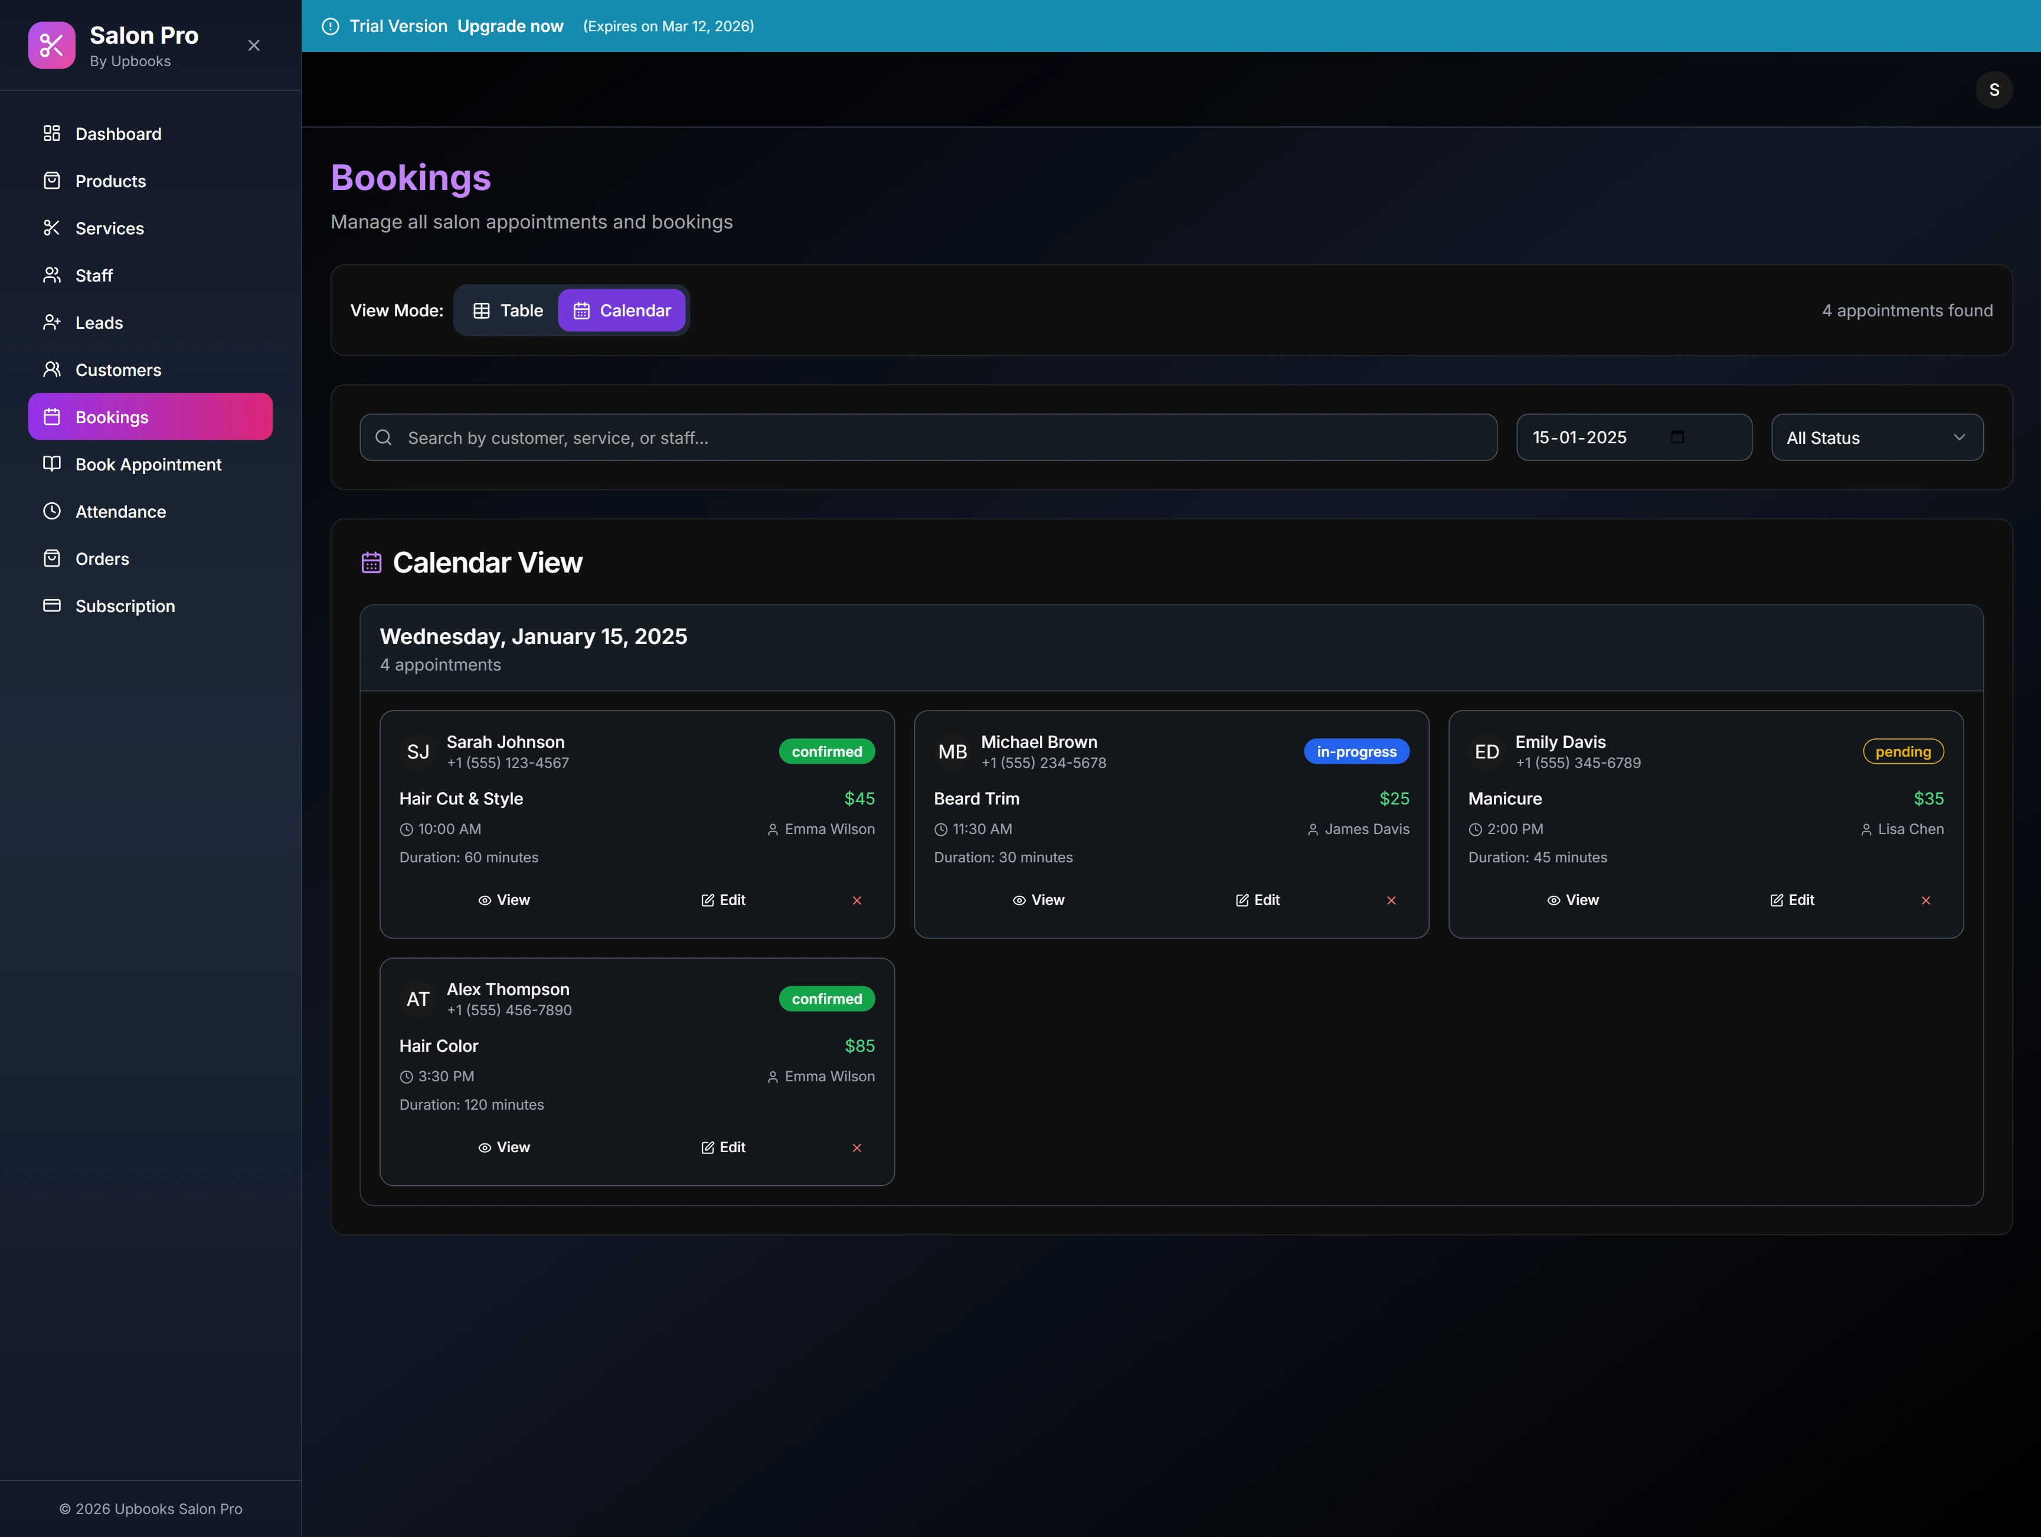The height and width of the screenshot is (1537, 2041).
Task: Switch view mode to Table
Action: [x=506, y=310]
